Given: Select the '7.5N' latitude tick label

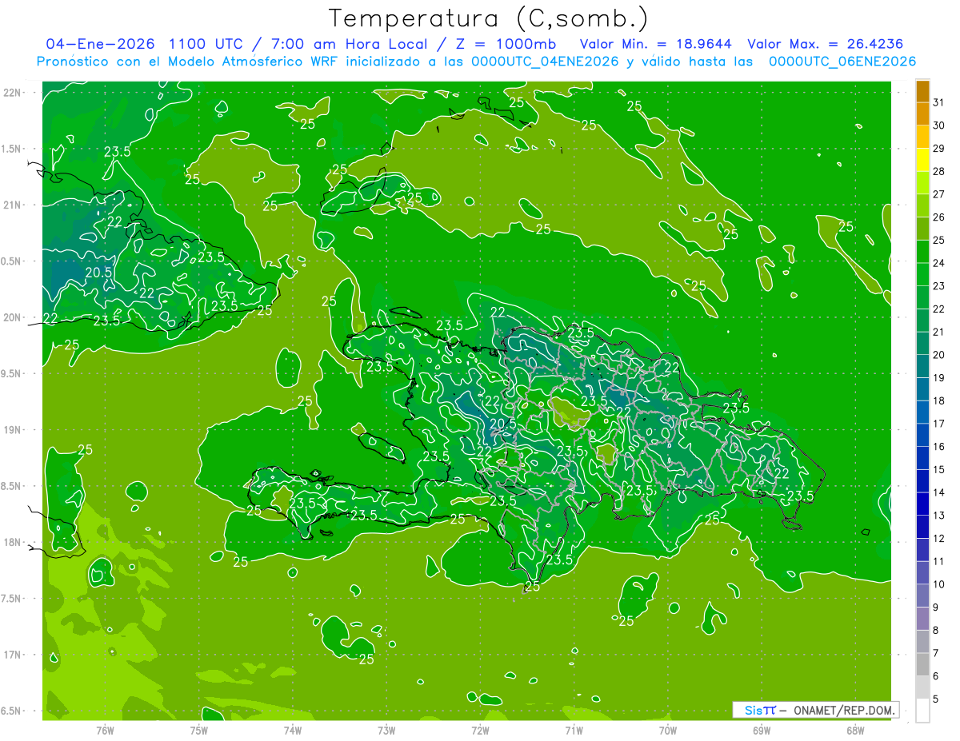Looking at the screenshot, I should pos(12,600).
